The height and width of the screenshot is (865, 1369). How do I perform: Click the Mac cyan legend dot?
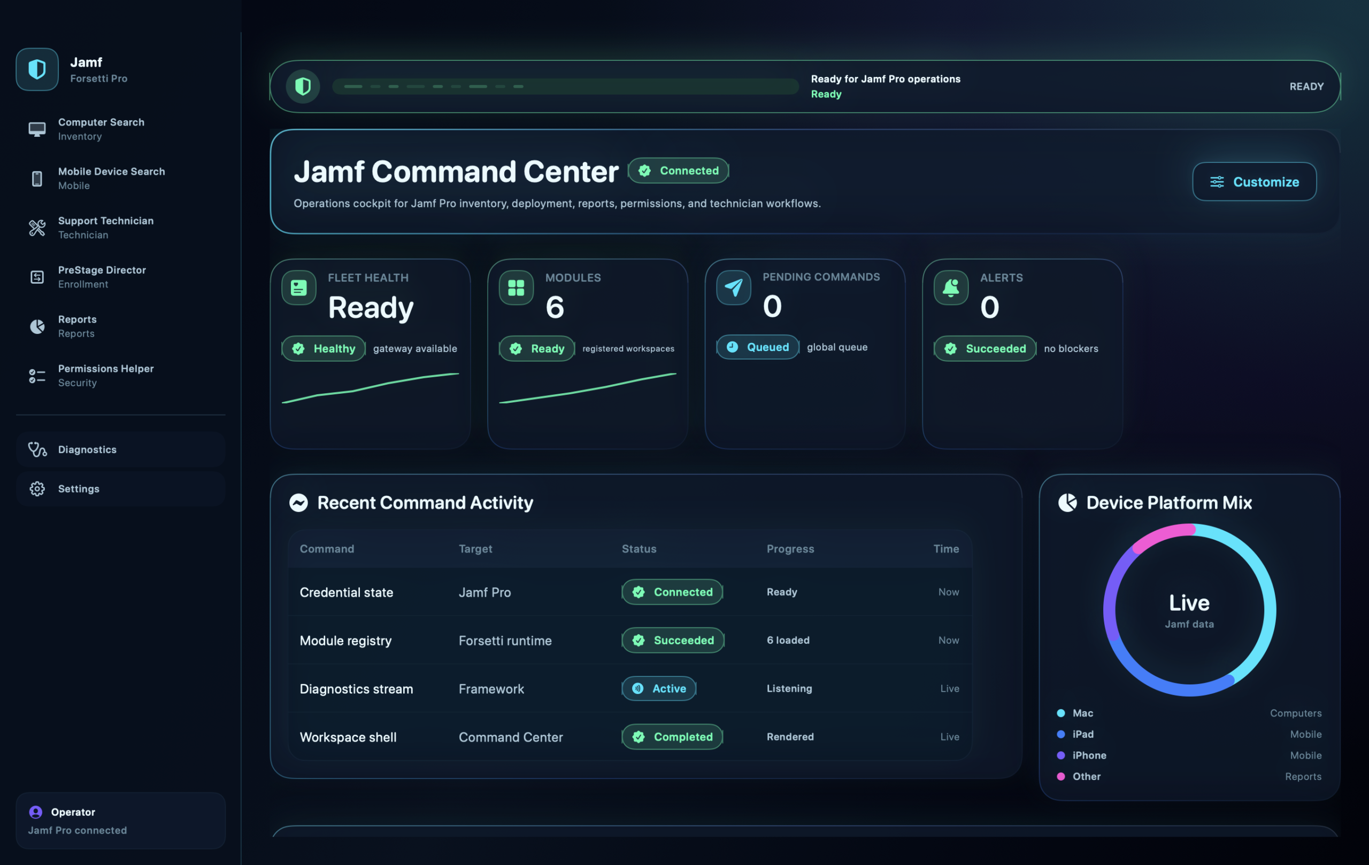point(1061,713)
